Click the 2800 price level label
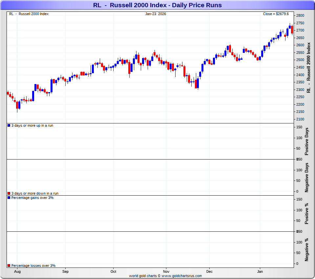Image resolution: width=315 pixels, height=279 pixels. (x=300, y=15)
